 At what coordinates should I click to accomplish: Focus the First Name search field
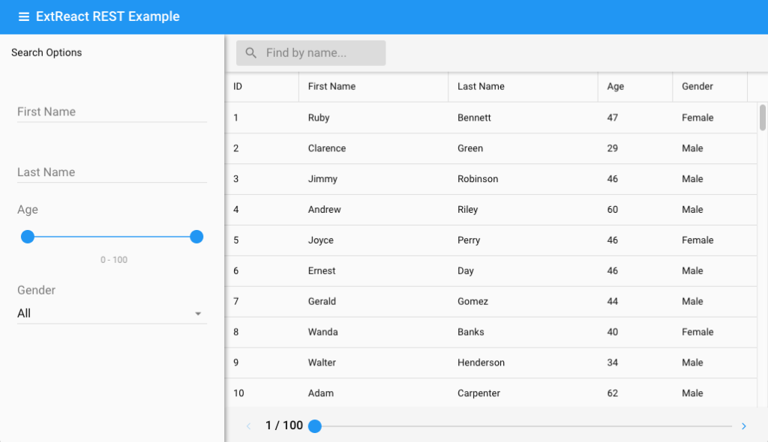[111, 112]
